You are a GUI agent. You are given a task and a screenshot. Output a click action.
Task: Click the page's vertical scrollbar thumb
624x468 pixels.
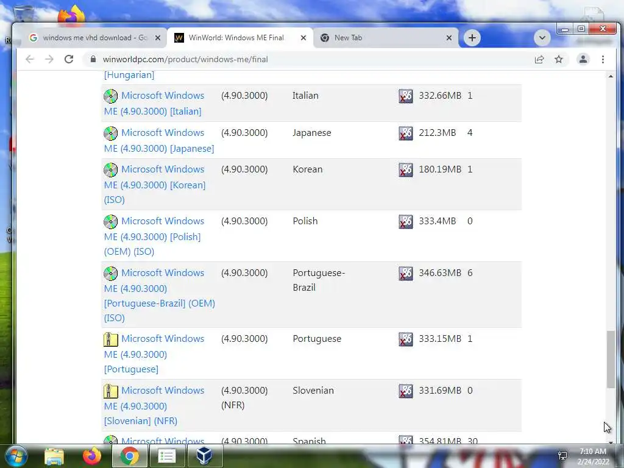tap(611, 359)
